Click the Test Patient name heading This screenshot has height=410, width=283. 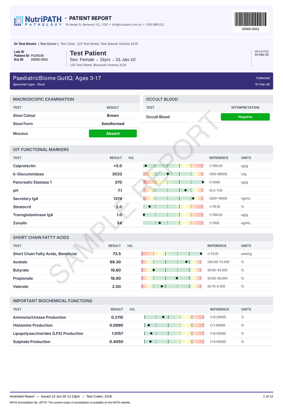tap(88, 53)
